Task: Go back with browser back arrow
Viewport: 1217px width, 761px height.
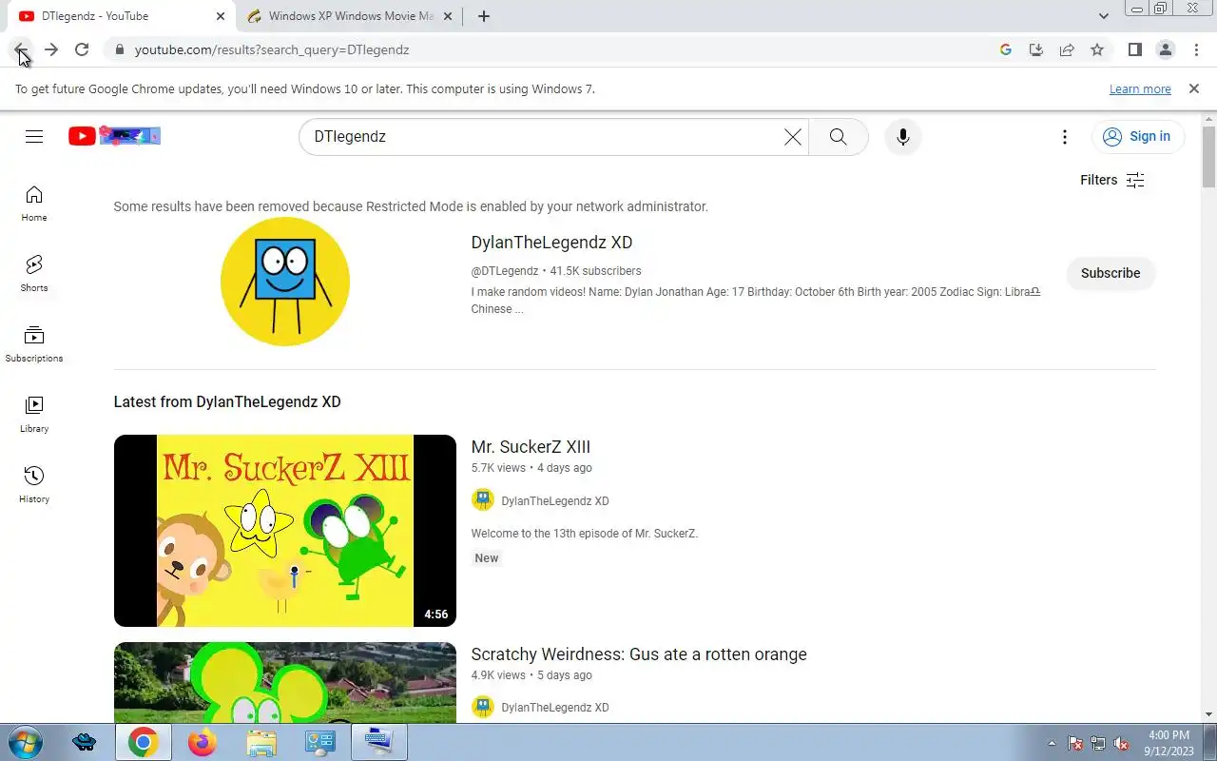Action: (x=21, y=49)
